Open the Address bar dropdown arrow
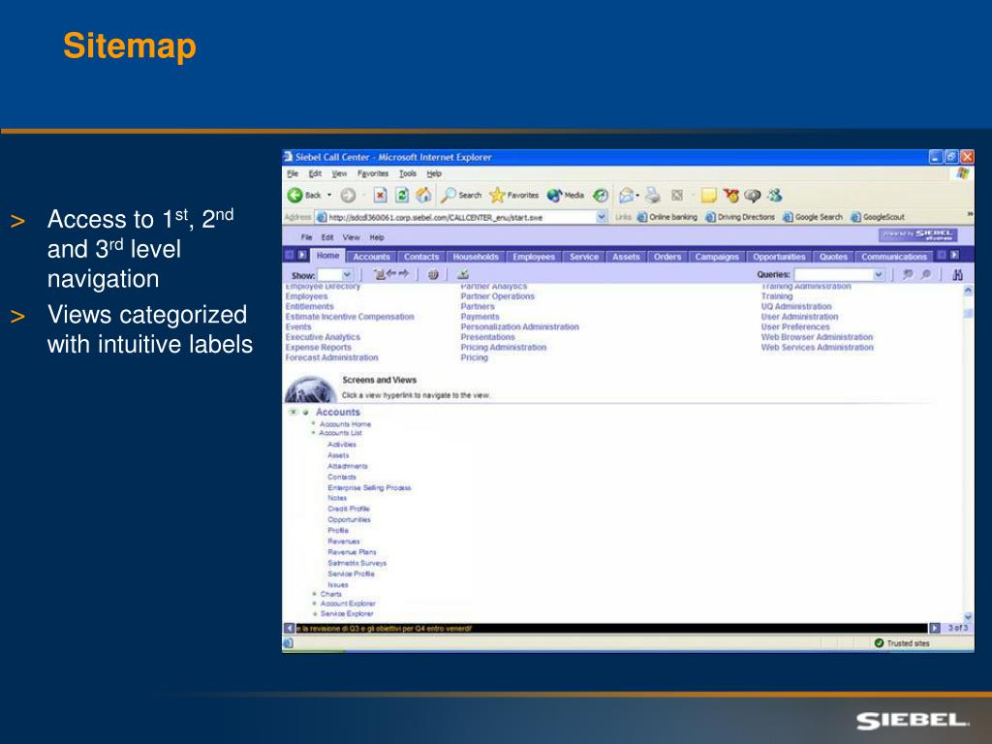 tap(601, 217)
